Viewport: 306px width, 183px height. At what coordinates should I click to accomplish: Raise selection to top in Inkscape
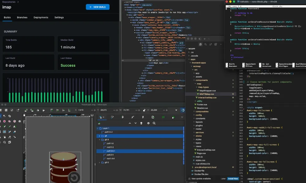pos(51,110)
